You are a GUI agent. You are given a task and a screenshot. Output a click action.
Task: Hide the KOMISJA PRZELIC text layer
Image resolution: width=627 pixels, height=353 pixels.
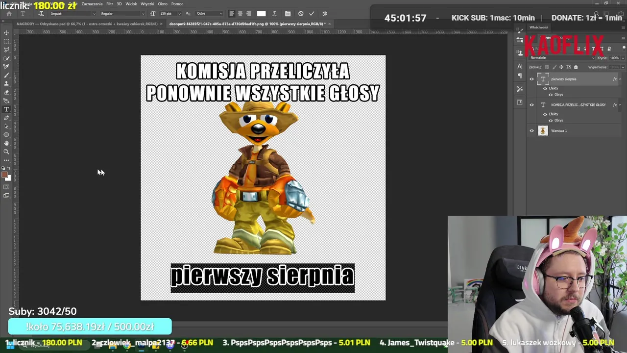(531, 105)
